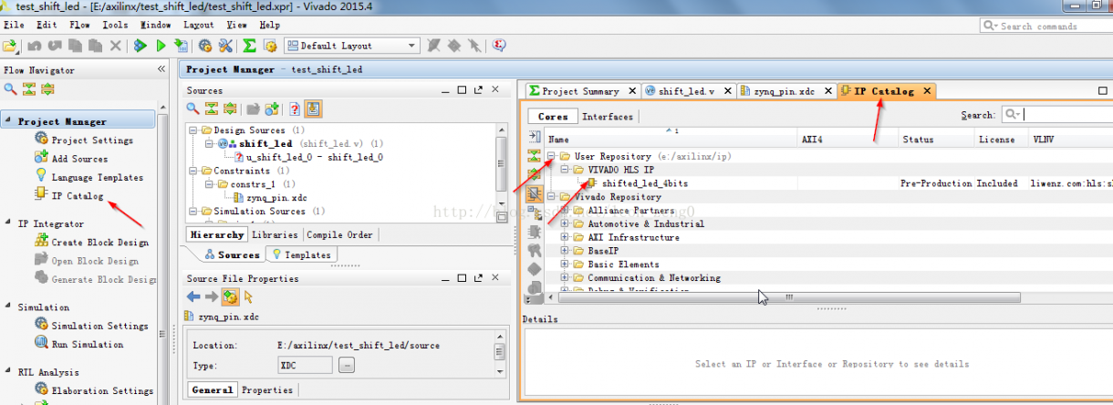
Task: Toggle highlighted gear icon in Source File Properties
Action: (231, 296)
